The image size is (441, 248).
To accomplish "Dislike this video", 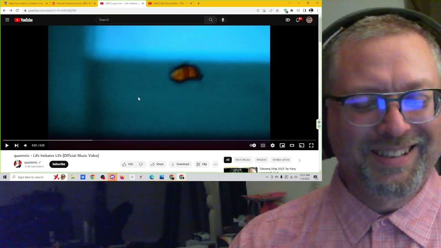I will pos(141,164).
